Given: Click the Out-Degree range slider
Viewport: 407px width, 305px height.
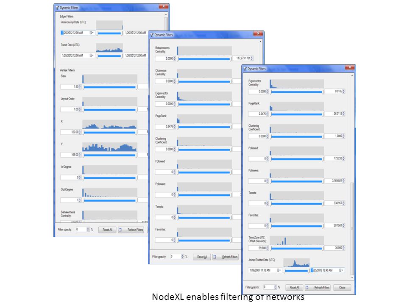Looking at the screenshot, I should [x=110, y=200].
